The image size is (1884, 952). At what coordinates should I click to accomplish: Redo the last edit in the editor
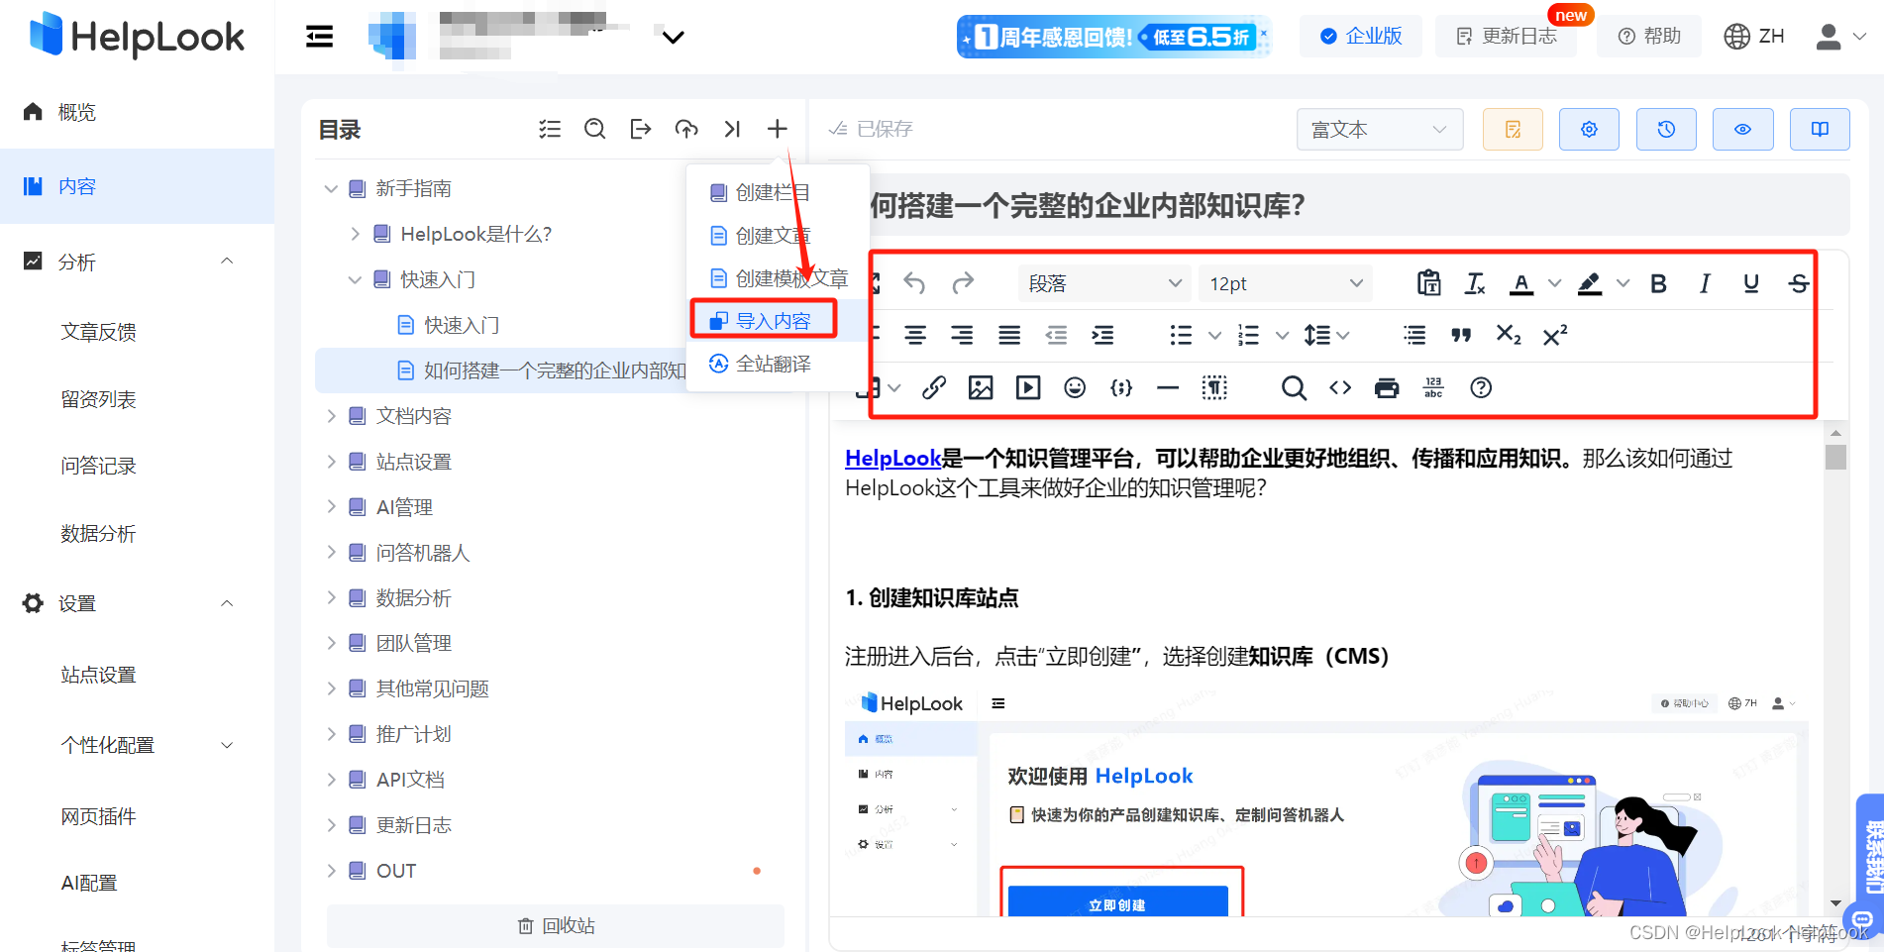[x=963, y=283]
